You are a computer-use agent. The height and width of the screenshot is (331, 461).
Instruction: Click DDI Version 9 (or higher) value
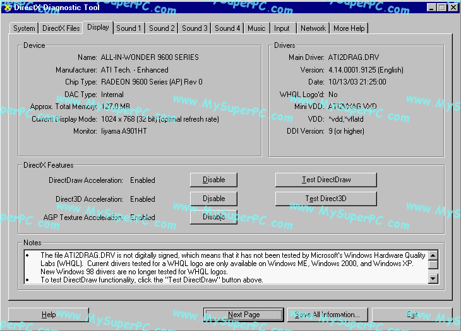tap(346, 131)
